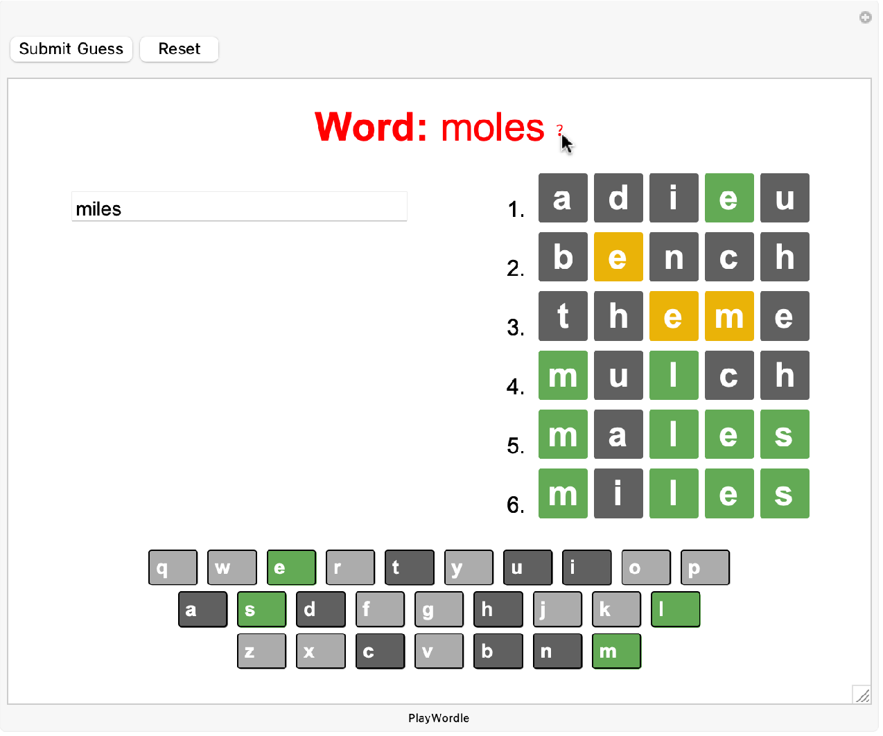Image resolution: width=883 pixels, height=736 pixels.
Task: Click the small red question mark
Action: click(559, 128)
